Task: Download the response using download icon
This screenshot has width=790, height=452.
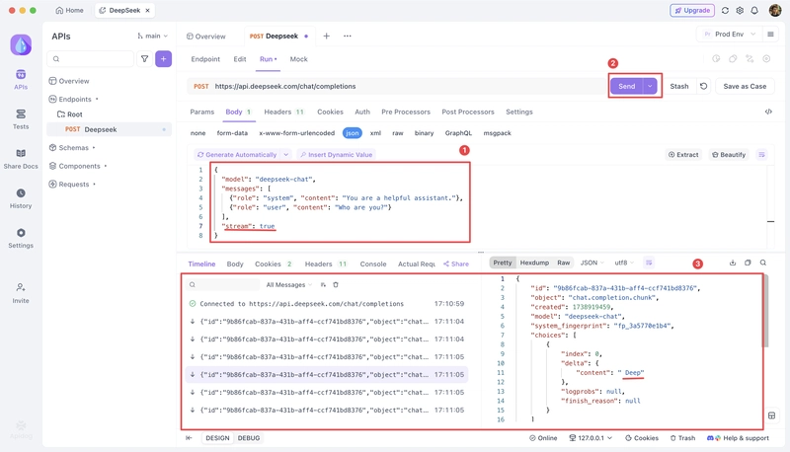Action: pyautogui.click(x=733, y=263)
